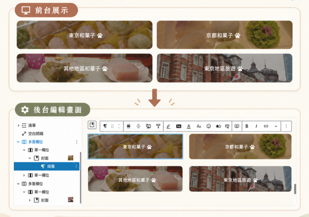This screenshot has height=217, width=309.
Task: Collapse the 封面 row above 段落
Action: [30, 158]
